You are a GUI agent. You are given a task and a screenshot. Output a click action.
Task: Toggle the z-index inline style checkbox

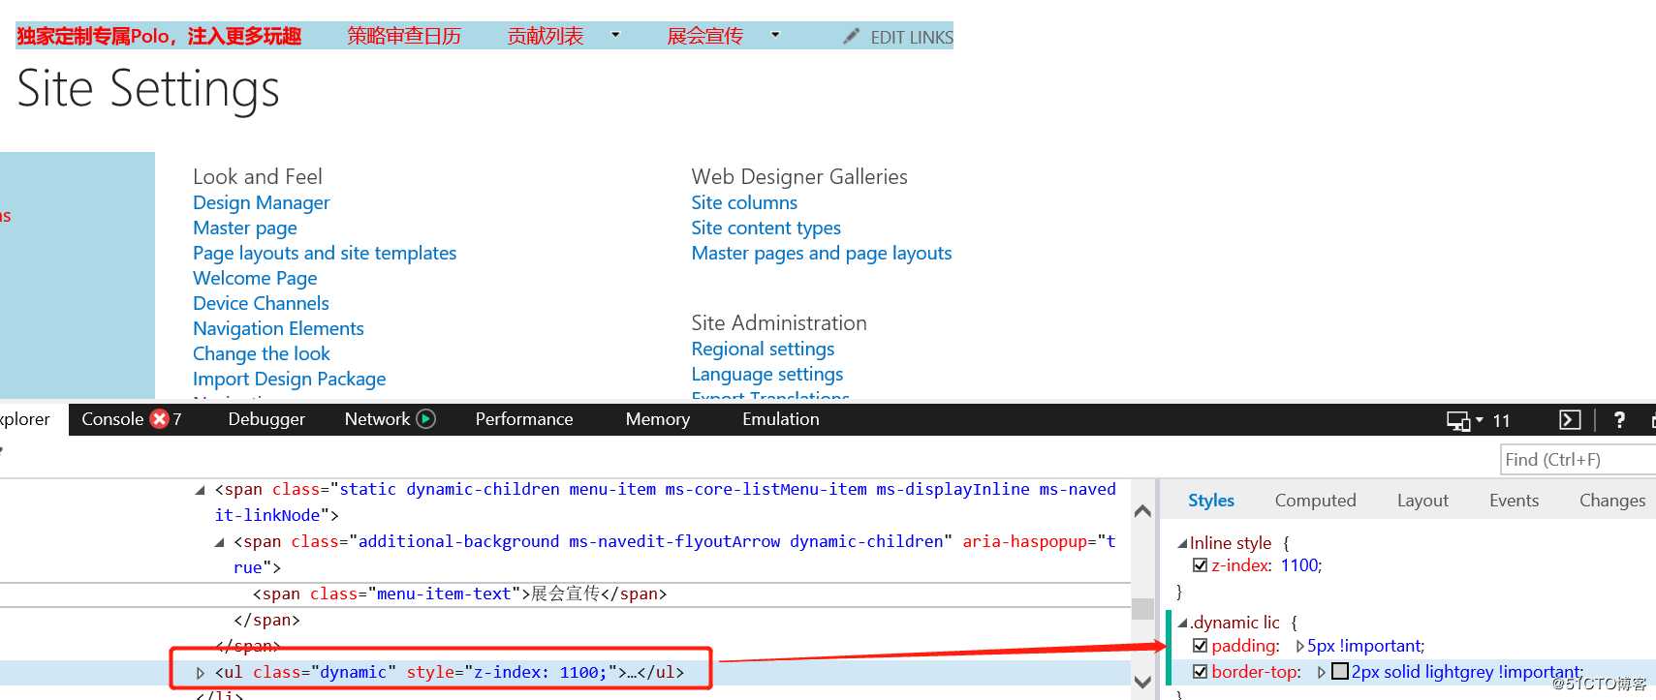pos(1200,565)
